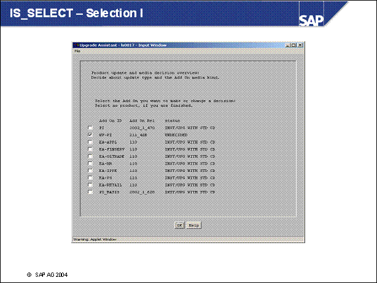Click the Help button
The height and width of the screenshot is (283, 377).
click(x=194, y=225)
